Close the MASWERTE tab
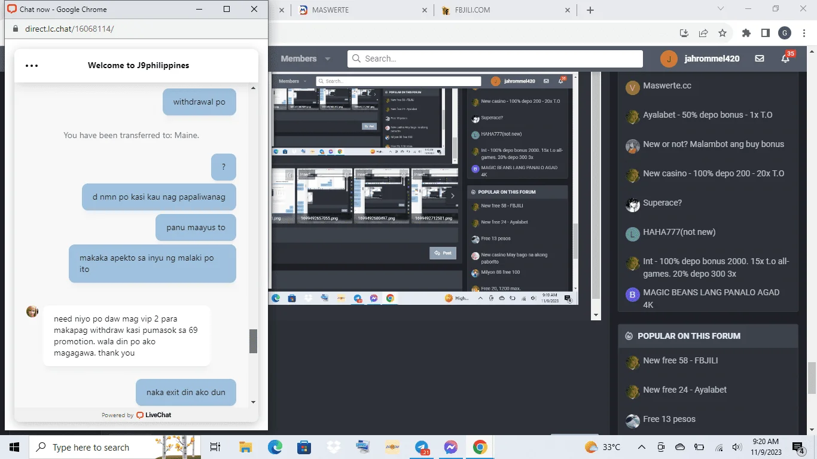Screen dimensions: 817x459 tap(425, 10)
